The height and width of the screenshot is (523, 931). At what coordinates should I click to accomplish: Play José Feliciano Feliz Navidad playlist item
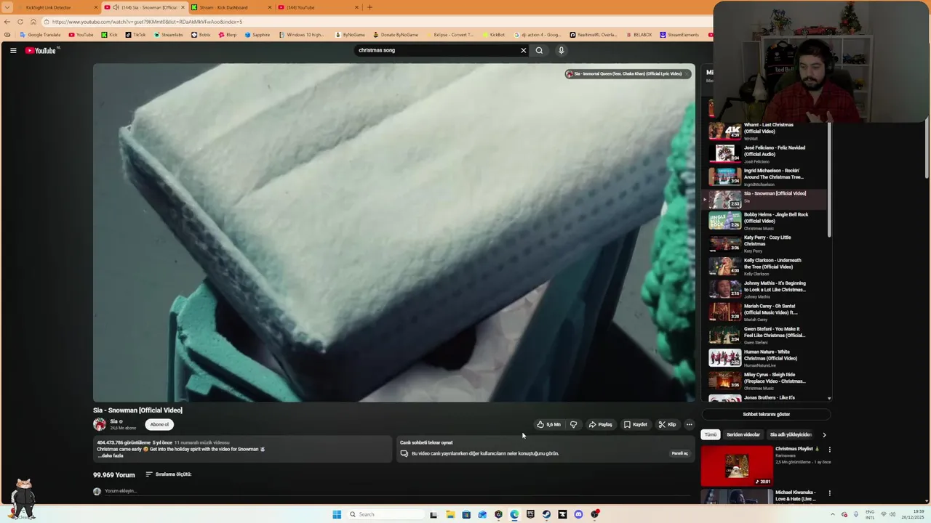[x=765, y=154]
